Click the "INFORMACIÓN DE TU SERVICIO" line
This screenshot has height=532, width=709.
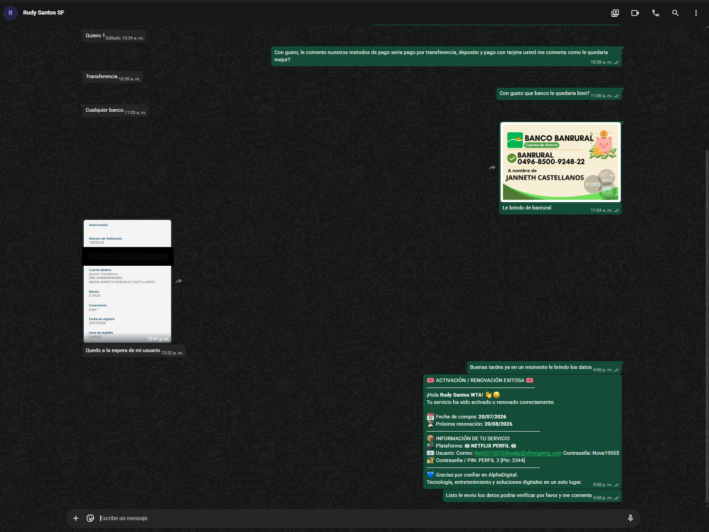point(468,438)
